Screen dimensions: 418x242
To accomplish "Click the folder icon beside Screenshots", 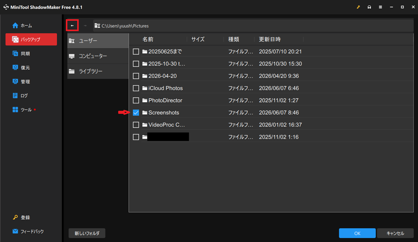I will (x=145, y=113).
